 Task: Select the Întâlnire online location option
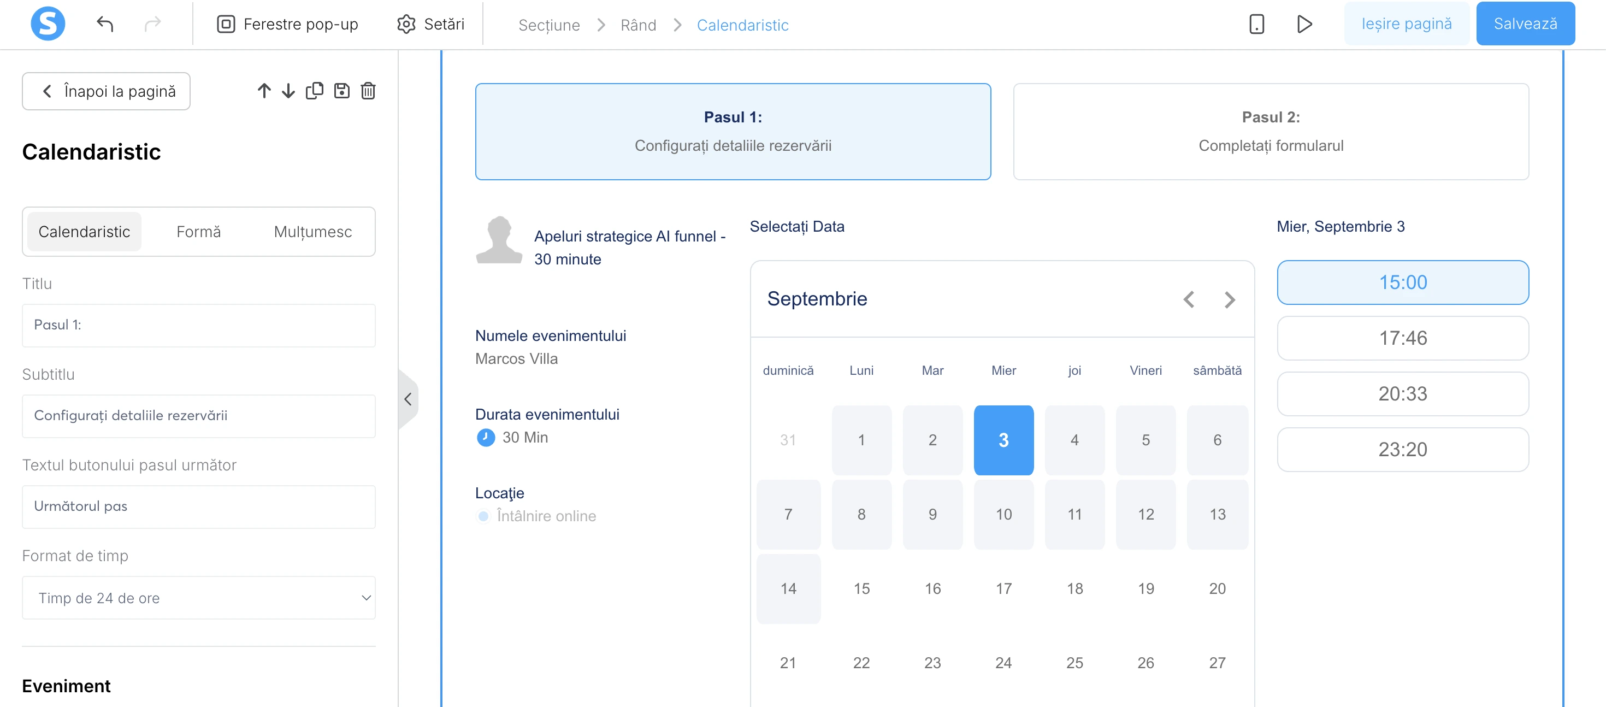pos(536,516)
